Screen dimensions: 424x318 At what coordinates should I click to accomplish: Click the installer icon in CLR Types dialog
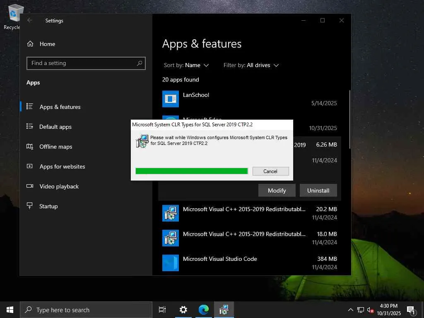(142, 141)
